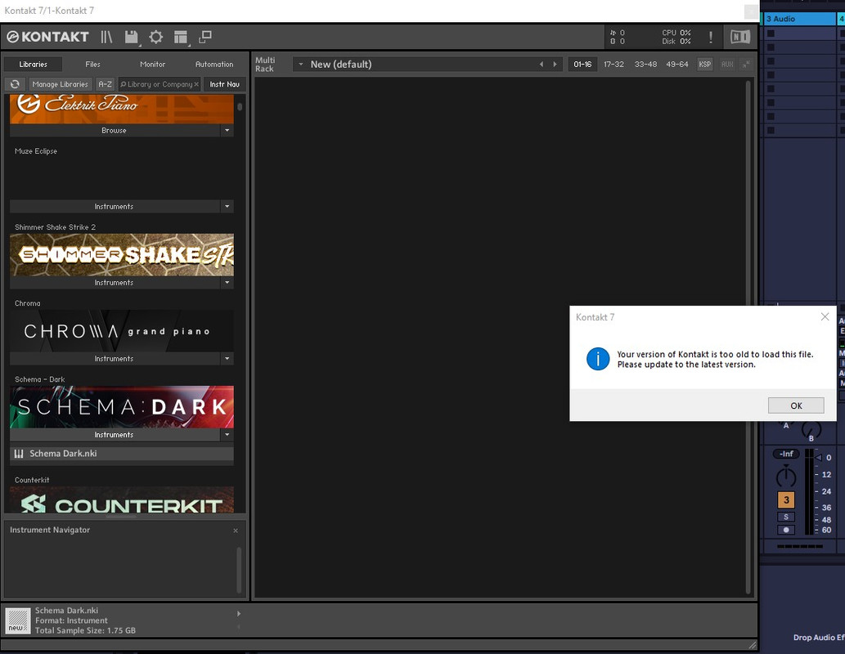Open the New (default) multi dropdown
This screenshot has height=654, width=845.
301,64
